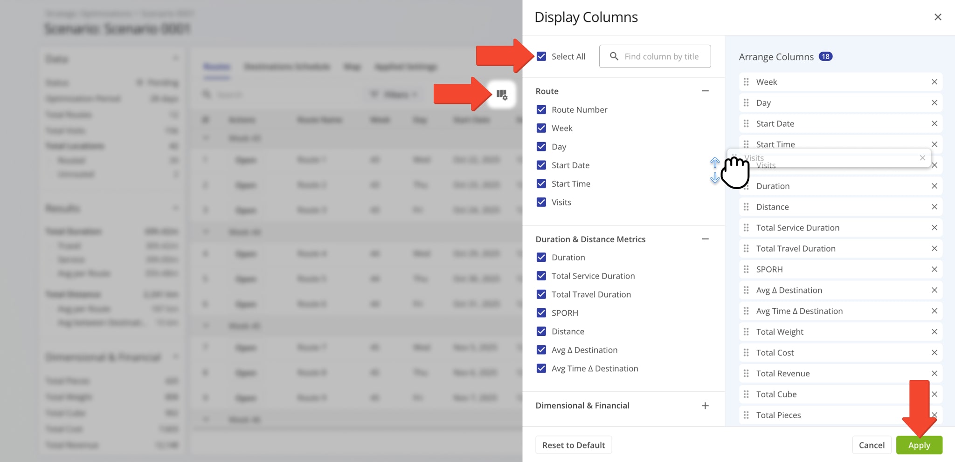This screenshot has width=955, height=462.
Task: Open the column settings icon
Action: pyautogui.click(x=501, y=95)
